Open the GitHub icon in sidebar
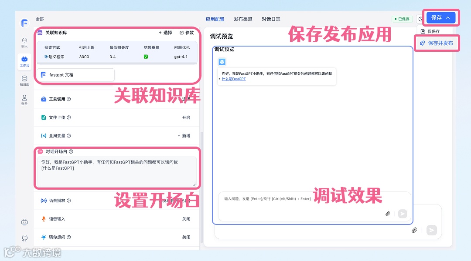The width and height of the screenshot is (471, 261). tap(24, 238)
